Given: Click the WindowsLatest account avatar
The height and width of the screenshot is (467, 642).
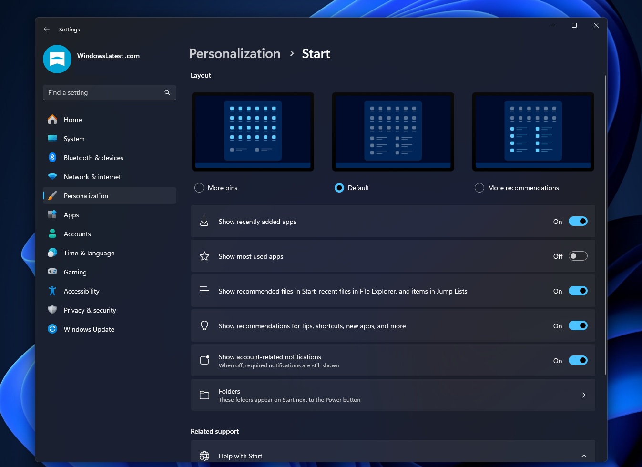Looking at the screenshot, I should pyautogui.click(x=57, y=59).
